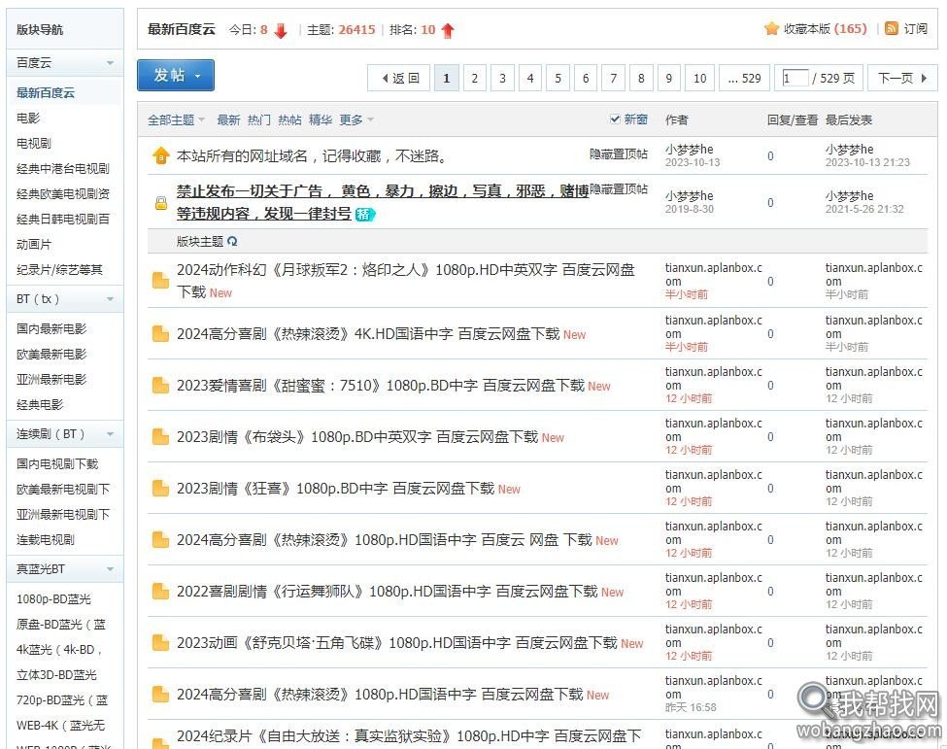The image size is (947, 749).
Task: Click 隐藏置顶帖 on first pinned thread
Action: pyautogui.click(x=619, y=154)
